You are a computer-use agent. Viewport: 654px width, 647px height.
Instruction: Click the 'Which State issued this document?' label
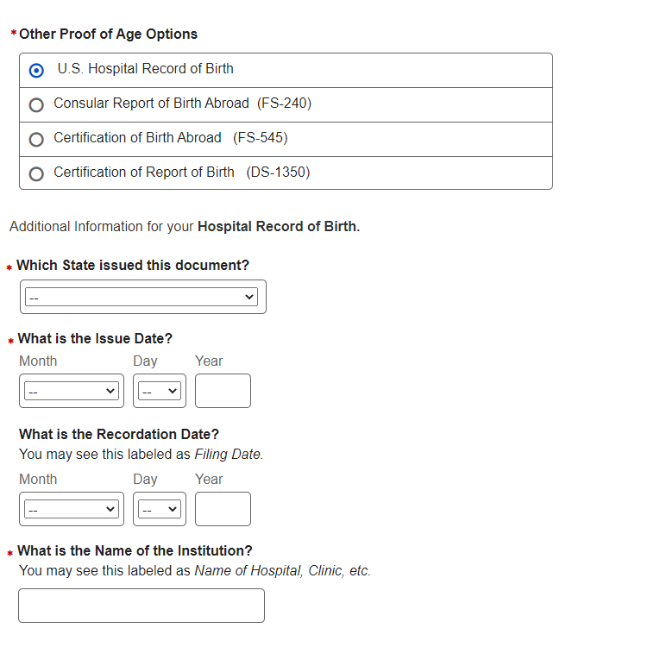click(133, 266)
